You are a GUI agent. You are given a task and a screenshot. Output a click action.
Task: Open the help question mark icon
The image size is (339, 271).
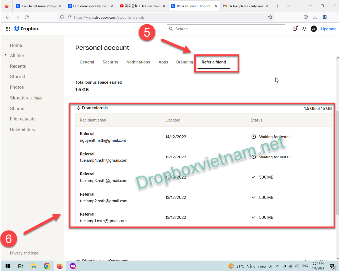coord(294,29)
